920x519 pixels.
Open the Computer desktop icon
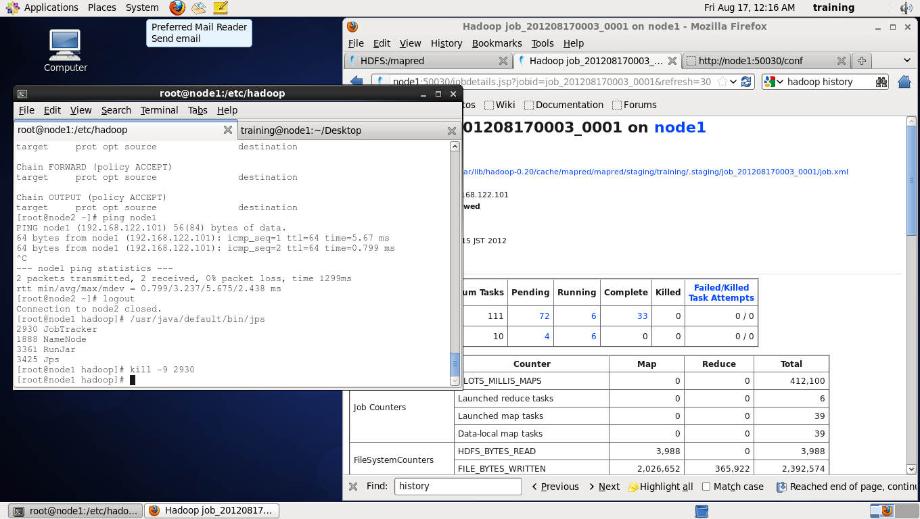pos(65,51)
